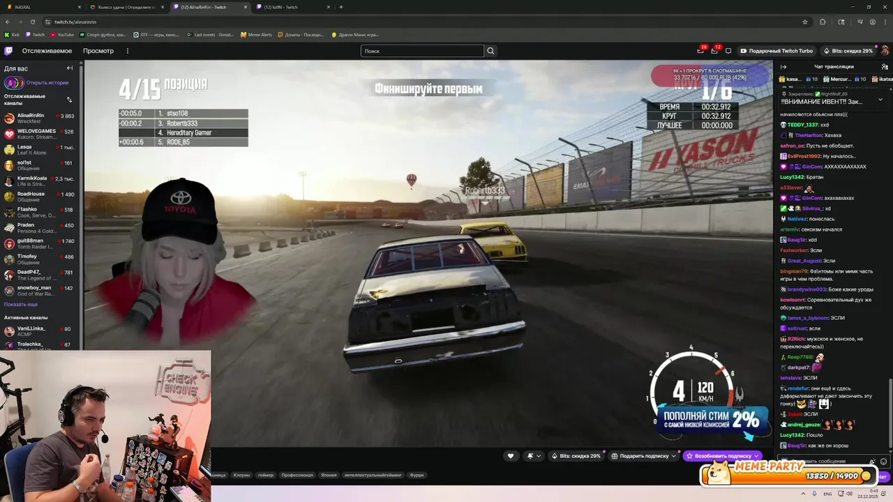Open Chrome profile icon
This screenshot has width=893, height=502.
(x=873, y=22)
